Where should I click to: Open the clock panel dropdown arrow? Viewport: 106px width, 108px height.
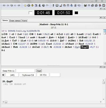tap(101, 9)
